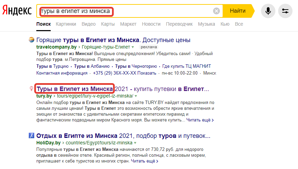Open the Маркет tab
The width and height of the screenshot is (298, 169).
click(128, 24)
